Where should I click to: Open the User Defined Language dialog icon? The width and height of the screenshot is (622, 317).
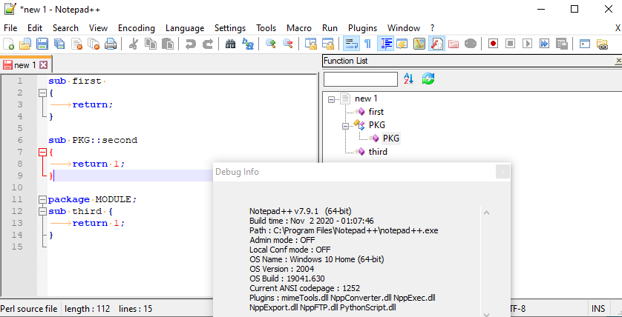pos(402,44)
